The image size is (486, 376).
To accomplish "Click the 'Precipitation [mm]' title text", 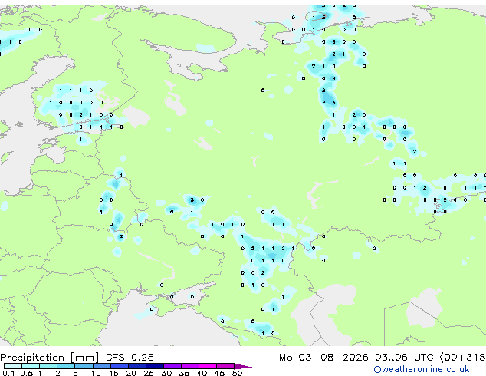I will [49, 358].
